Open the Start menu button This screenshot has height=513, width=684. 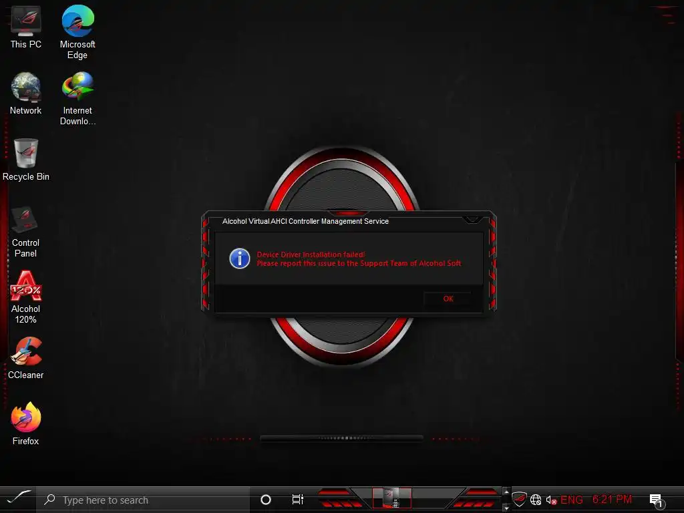[18, 499]
